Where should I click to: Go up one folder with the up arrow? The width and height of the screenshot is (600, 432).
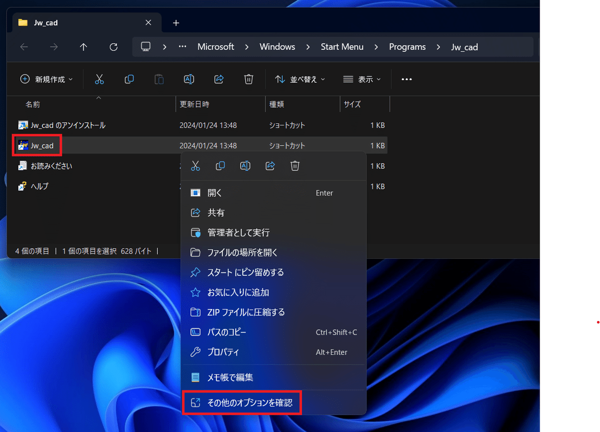[x=83, y=47]
